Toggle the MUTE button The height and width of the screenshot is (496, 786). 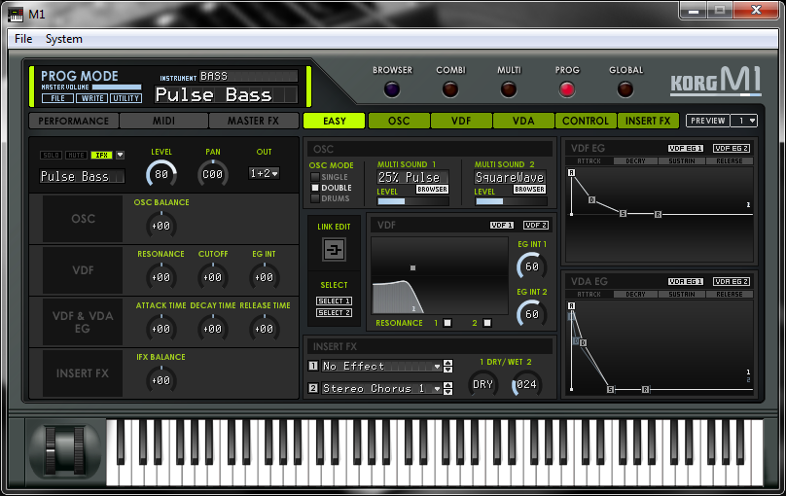pyautogui.click(x=76, y=156)
